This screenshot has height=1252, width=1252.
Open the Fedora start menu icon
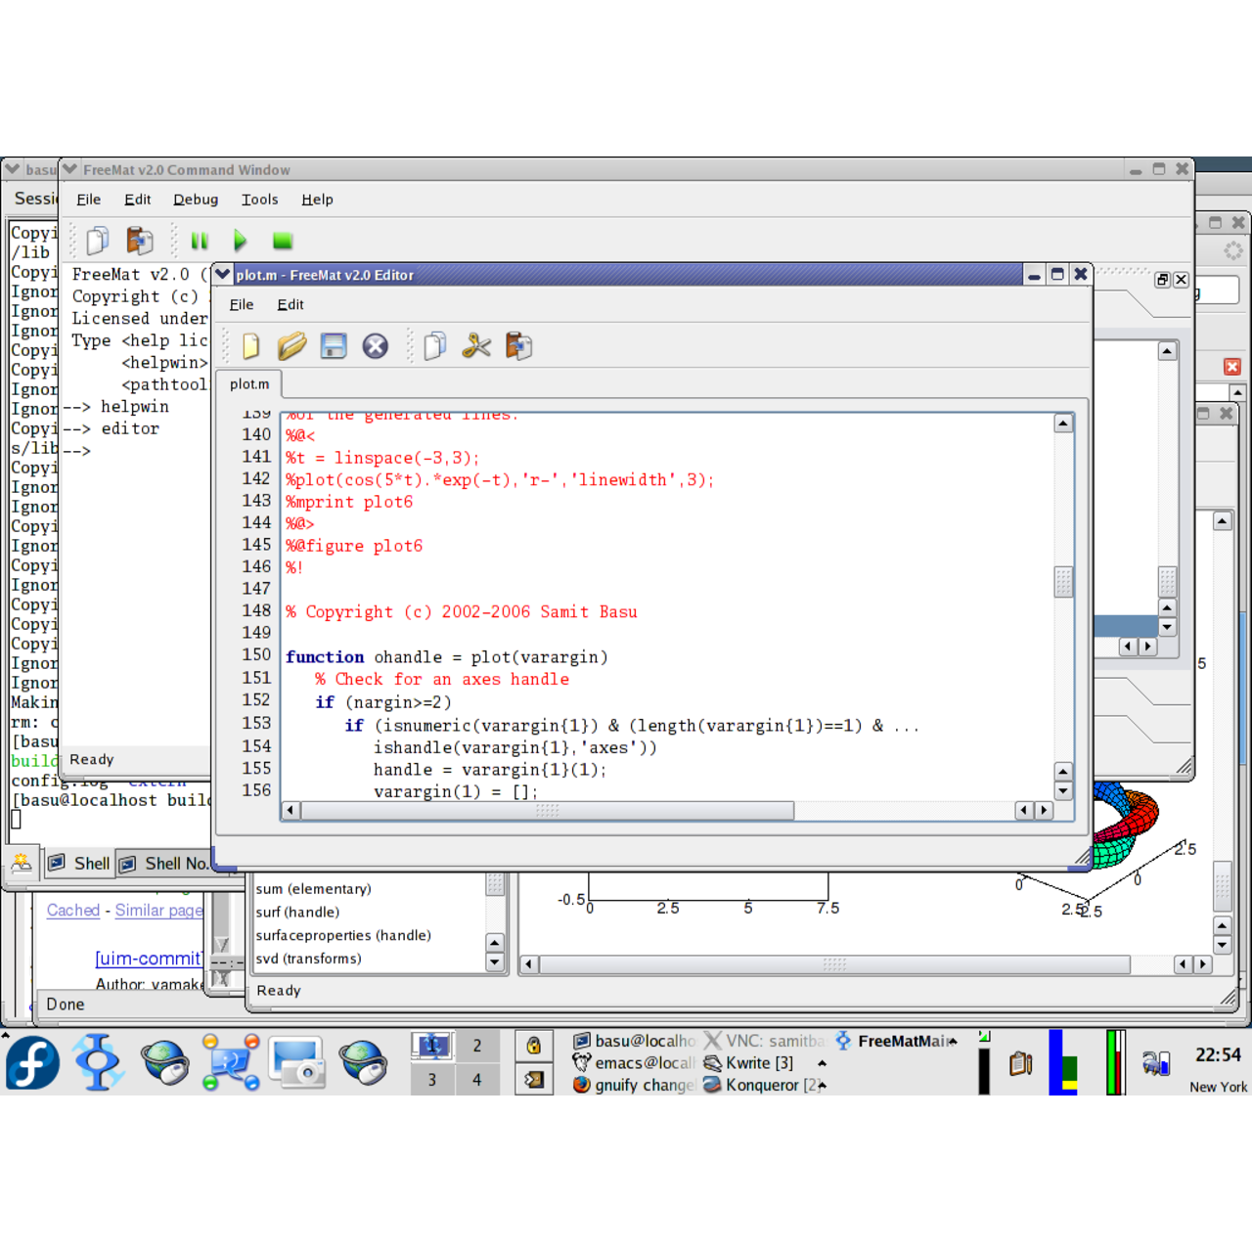pos(33,1062)
